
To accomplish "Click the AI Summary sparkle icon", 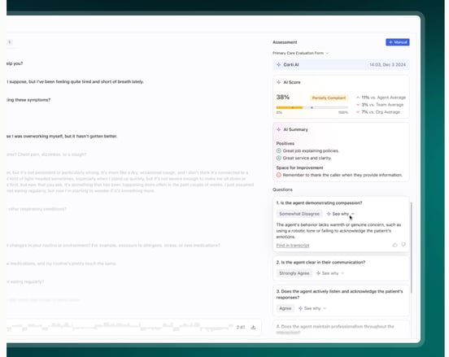I will click(x=279, y=129).
